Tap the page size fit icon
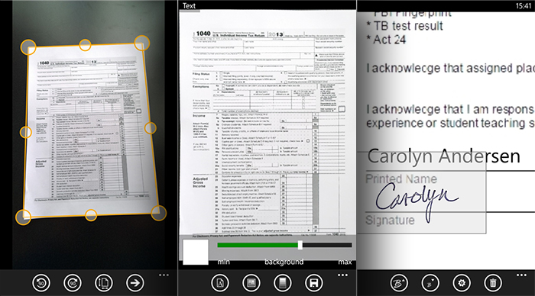 [104, 283]
